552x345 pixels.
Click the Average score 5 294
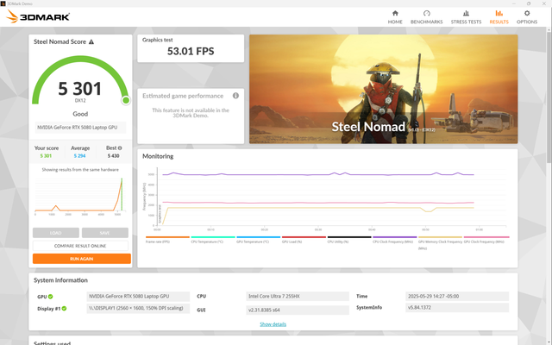[x=79, y=155]
